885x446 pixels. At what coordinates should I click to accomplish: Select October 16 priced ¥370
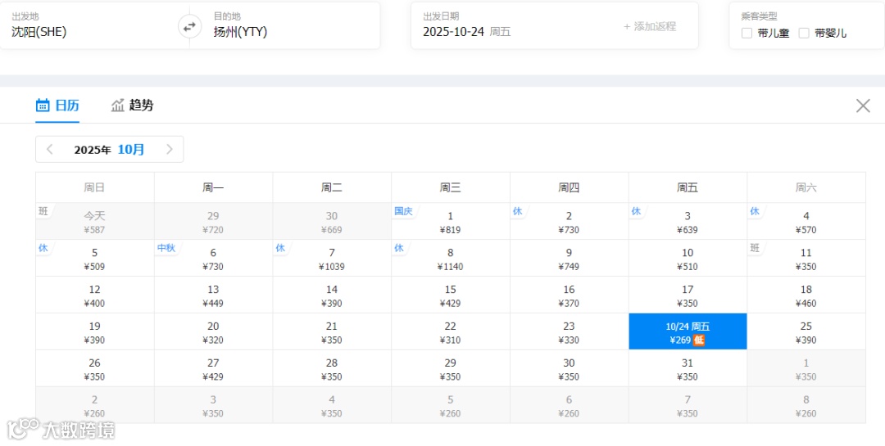[569, 295]
